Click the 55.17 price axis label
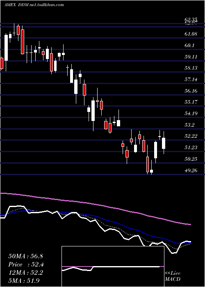 point(191,102)
